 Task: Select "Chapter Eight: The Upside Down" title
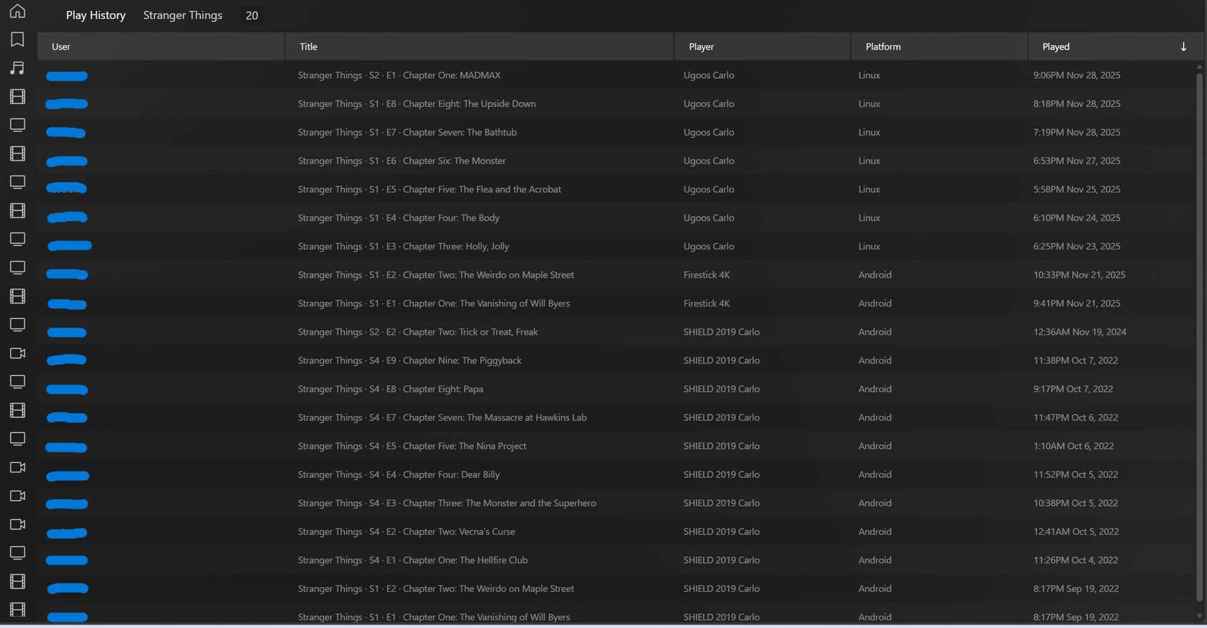tap(469, 104)
